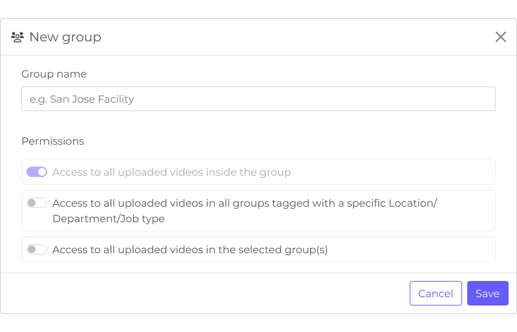This screenshot has height=332, width=517.
Task: Click the people group icon beside New group
Action: coord(17,37)
